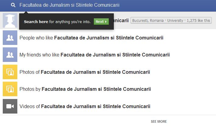The height and width of the screenshot is (126, 216).
Task: Open the graduation cap page thumbnail
Action: coord(10,21)
